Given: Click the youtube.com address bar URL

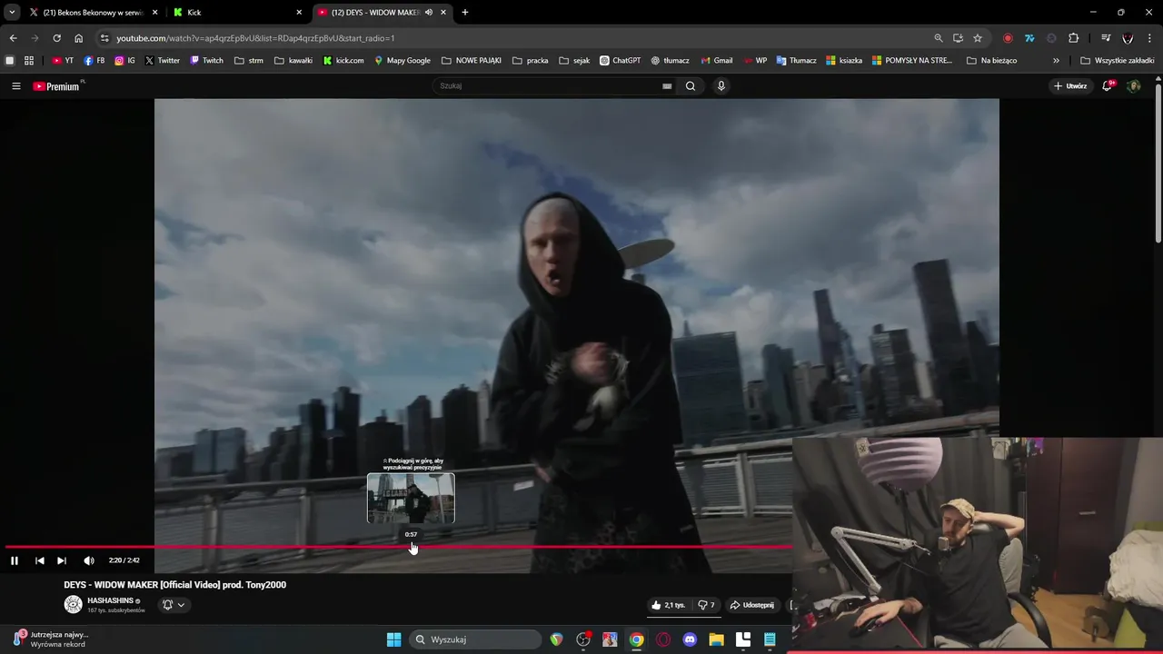Looking at the screenshot, I should (255, 38).
